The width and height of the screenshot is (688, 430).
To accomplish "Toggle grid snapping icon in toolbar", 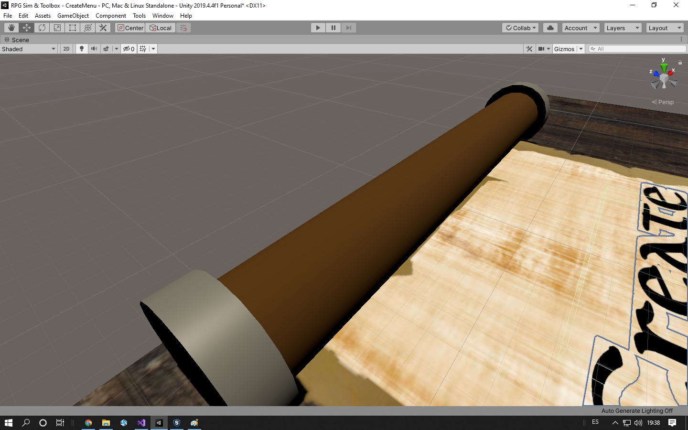I will [183, 28].
